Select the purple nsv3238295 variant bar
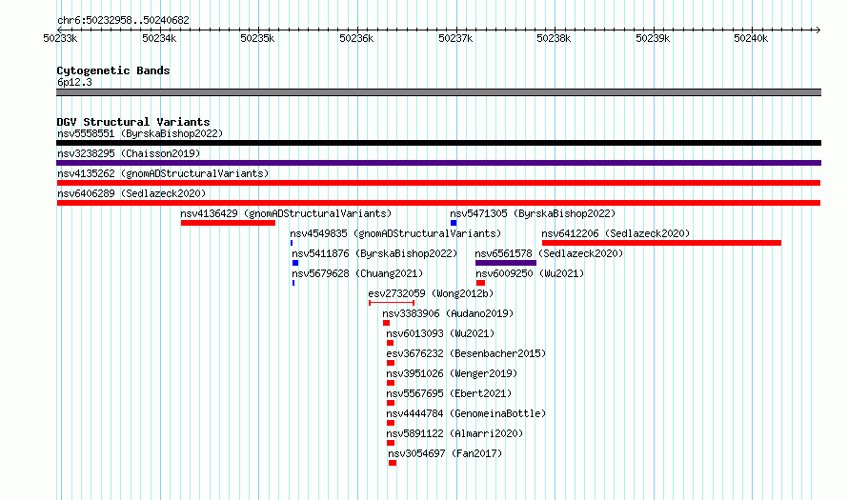This screenshot has height=500, width=848. click(x=438, y=163)
